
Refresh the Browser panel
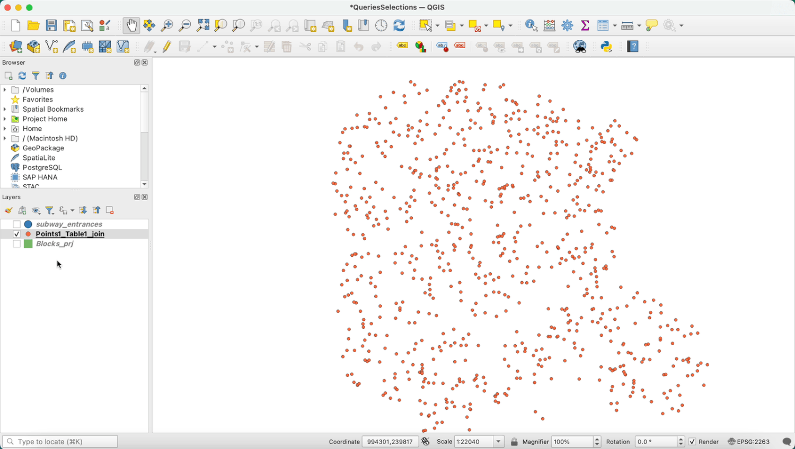pyautogui.click(x=22, y=75)
